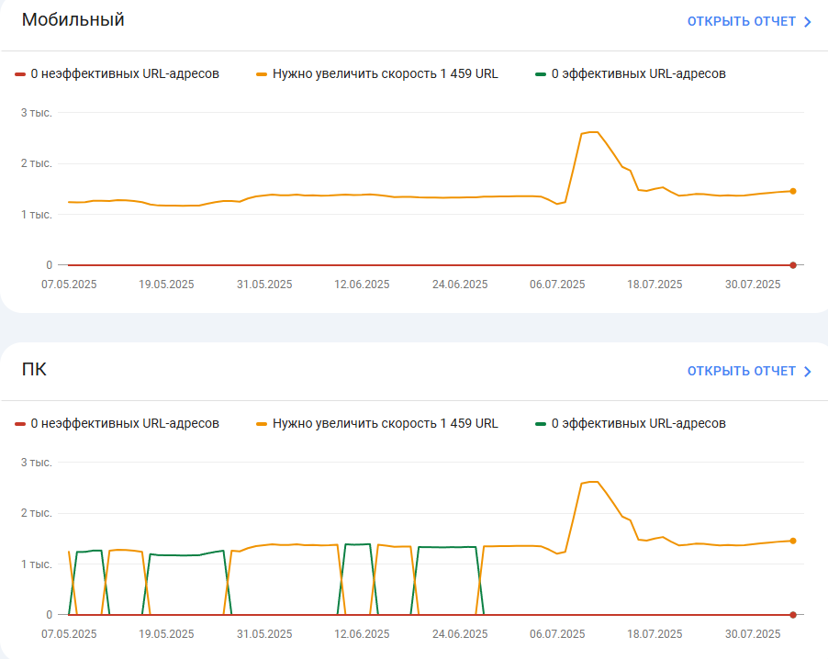This screenshot has width=828, height=659.
Task: Click chevron arrow beside ПК ОТКРЫТЬ ОТЧЕТ
Action: (807, 371)
